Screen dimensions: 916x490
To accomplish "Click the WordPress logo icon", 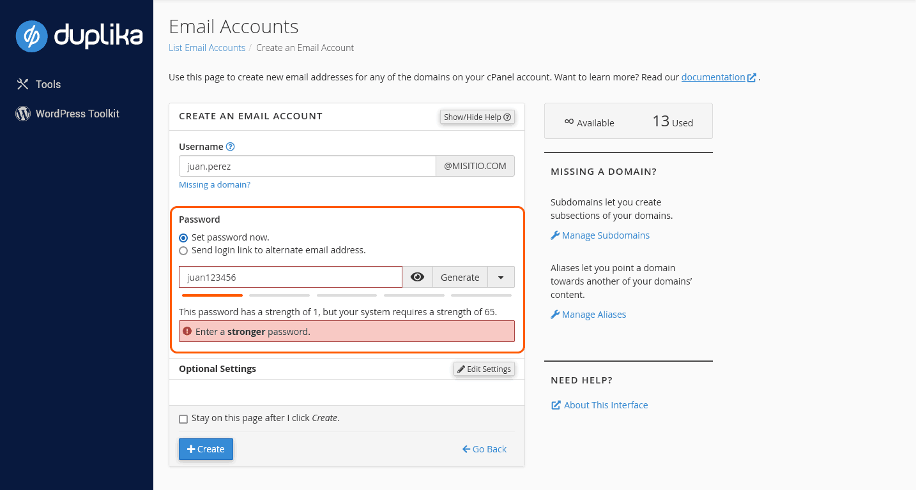I will pyautogui.click(x=23, y=114).
